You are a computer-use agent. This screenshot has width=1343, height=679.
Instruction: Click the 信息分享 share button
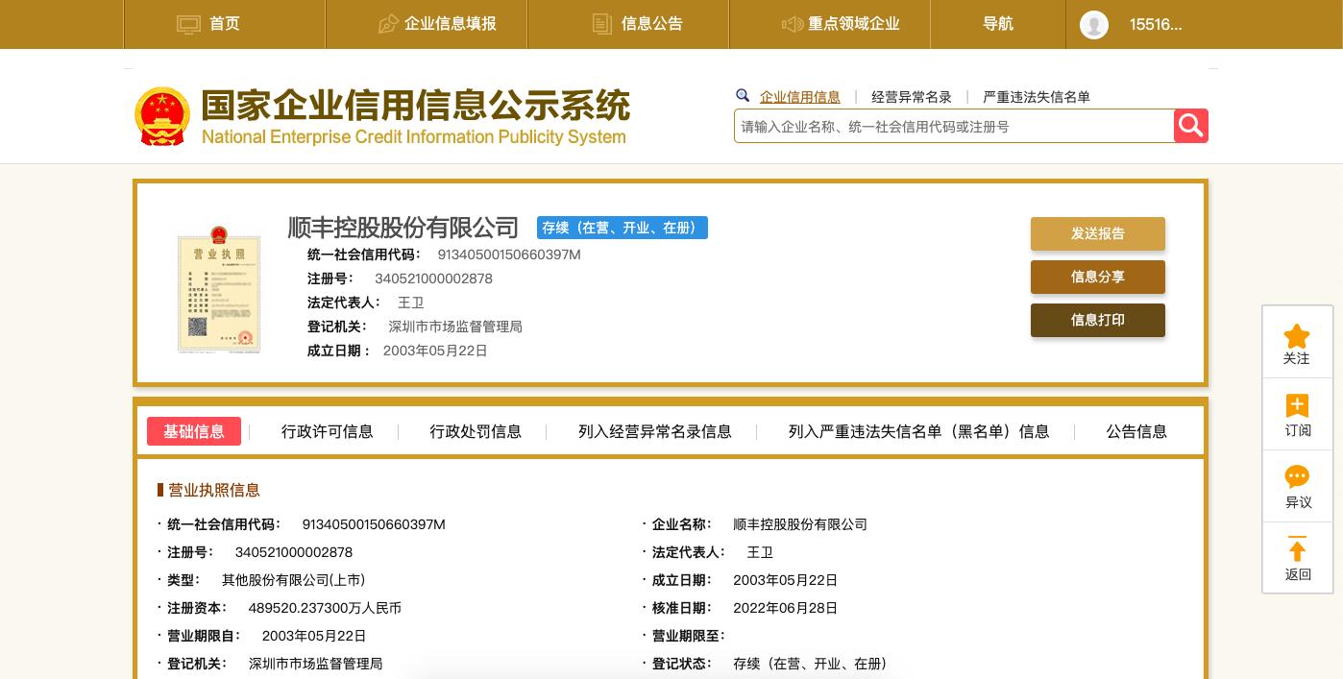point(1097,277)
